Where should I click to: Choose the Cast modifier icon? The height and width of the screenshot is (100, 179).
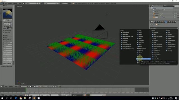(x=152, y=34)
